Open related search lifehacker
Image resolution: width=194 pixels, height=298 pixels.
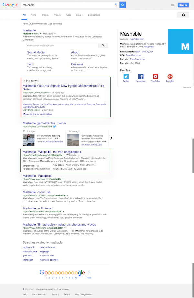pos(28,260)
